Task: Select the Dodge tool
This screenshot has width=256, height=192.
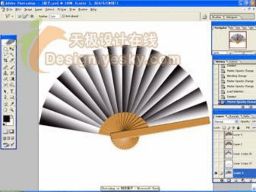Action: [x=12, y=85]
